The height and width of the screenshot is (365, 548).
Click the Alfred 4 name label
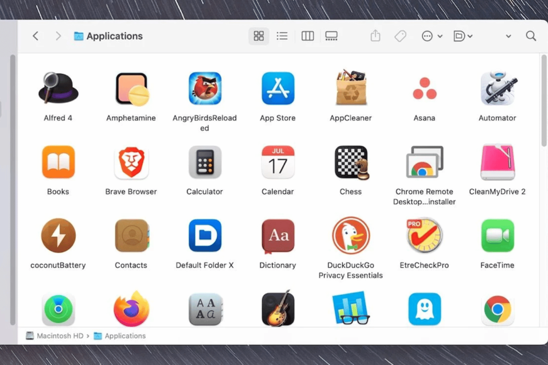pos(58,118)
